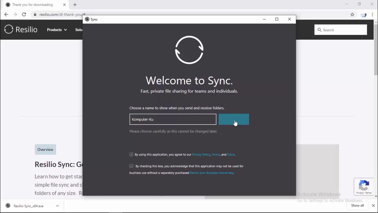Minimize the Sync window
The image size is (378, 213).
[x=264, y=19]
